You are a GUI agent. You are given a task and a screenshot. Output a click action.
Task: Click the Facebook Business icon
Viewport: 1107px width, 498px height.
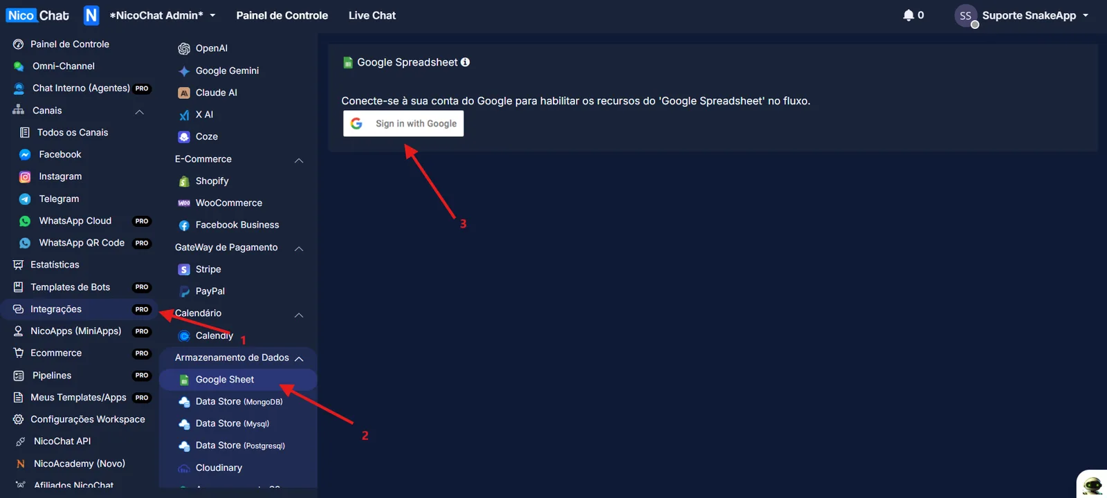tap(184, 225)
